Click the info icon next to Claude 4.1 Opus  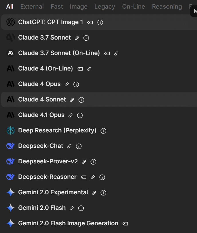coord(80,115)
